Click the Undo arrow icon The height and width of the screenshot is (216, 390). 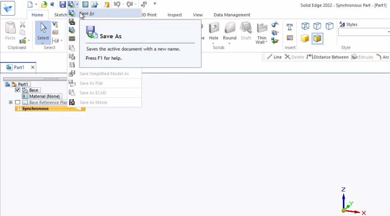(117, 4)
